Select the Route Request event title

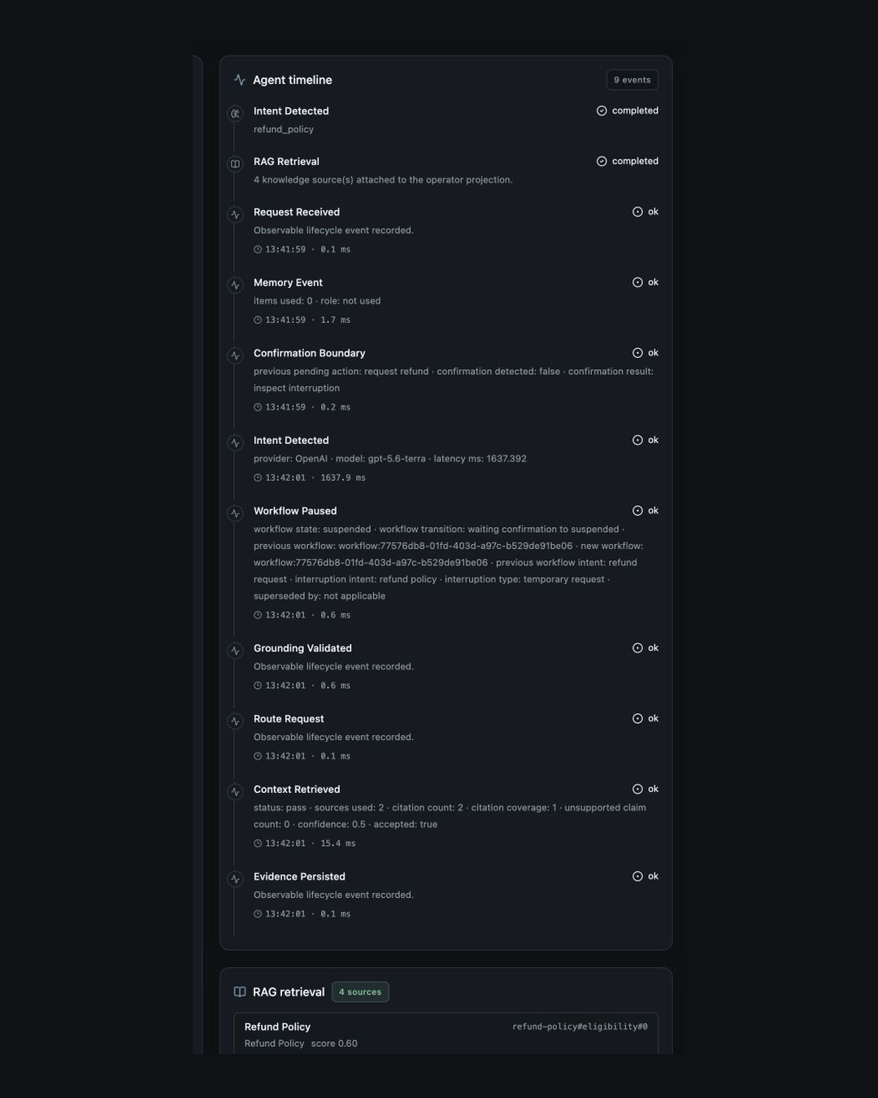click(289, 719)
